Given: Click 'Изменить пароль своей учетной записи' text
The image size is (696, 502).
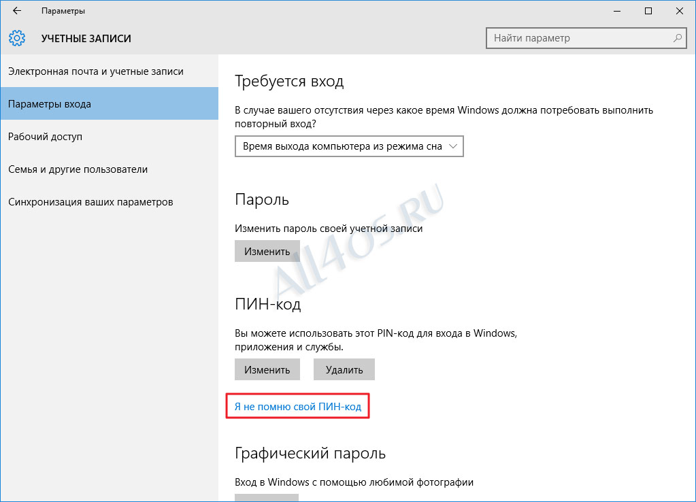Looking at the screenshot, I should tap(329, 229).
